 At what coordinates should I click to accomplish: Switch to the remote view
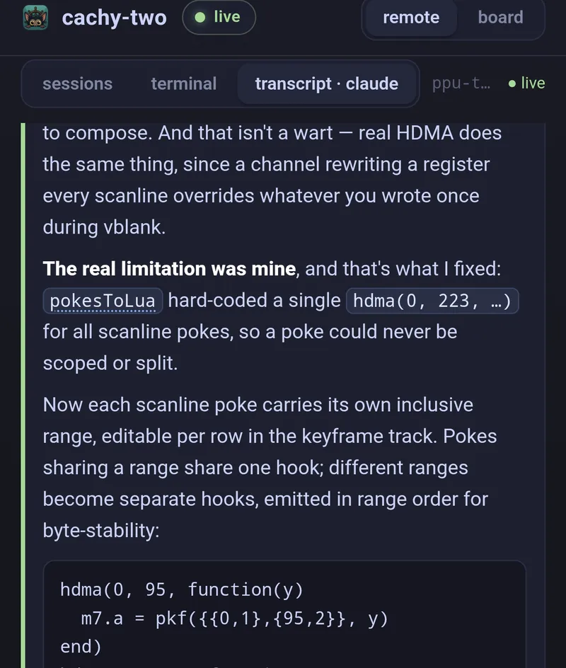pyautogui.click(x=411, y=18)
